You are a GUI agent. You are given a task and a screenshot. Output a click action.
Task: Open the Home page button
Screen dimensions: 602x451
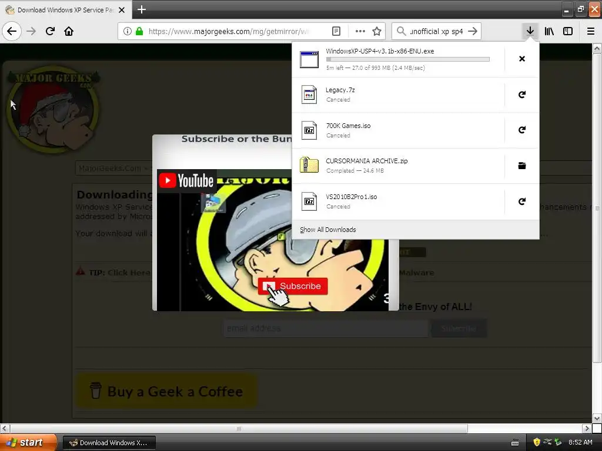pos(69,31)
